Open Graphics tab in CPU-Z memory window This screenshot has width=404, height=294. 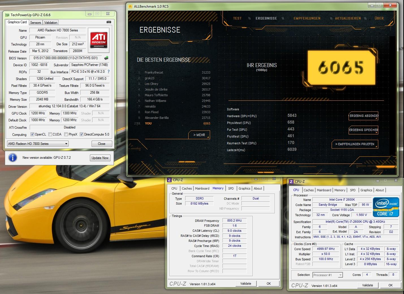pyautogui.click(x=245, y=188)
